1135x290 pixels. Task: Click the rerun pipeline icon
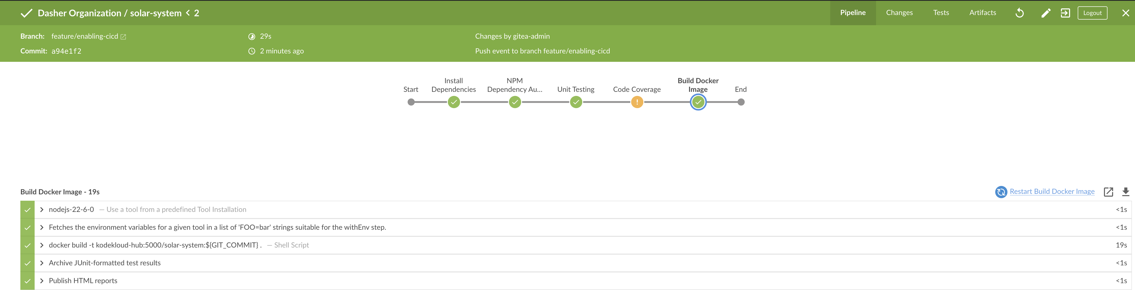click(1020, 13)
